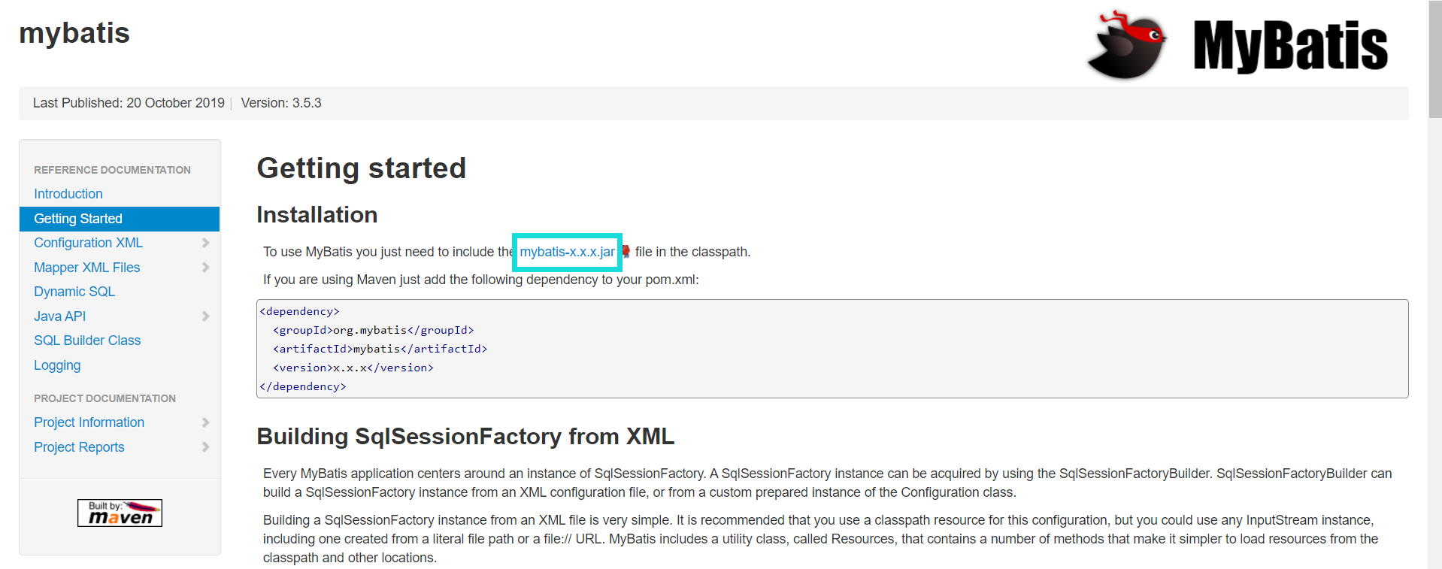Open Mapper XML Files link

click(x=86, y=268)
